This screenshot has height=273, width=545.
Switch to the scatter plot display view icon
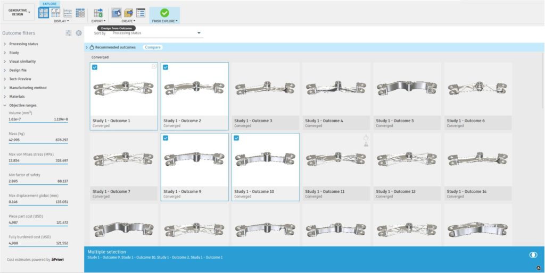tap(68, 13)
